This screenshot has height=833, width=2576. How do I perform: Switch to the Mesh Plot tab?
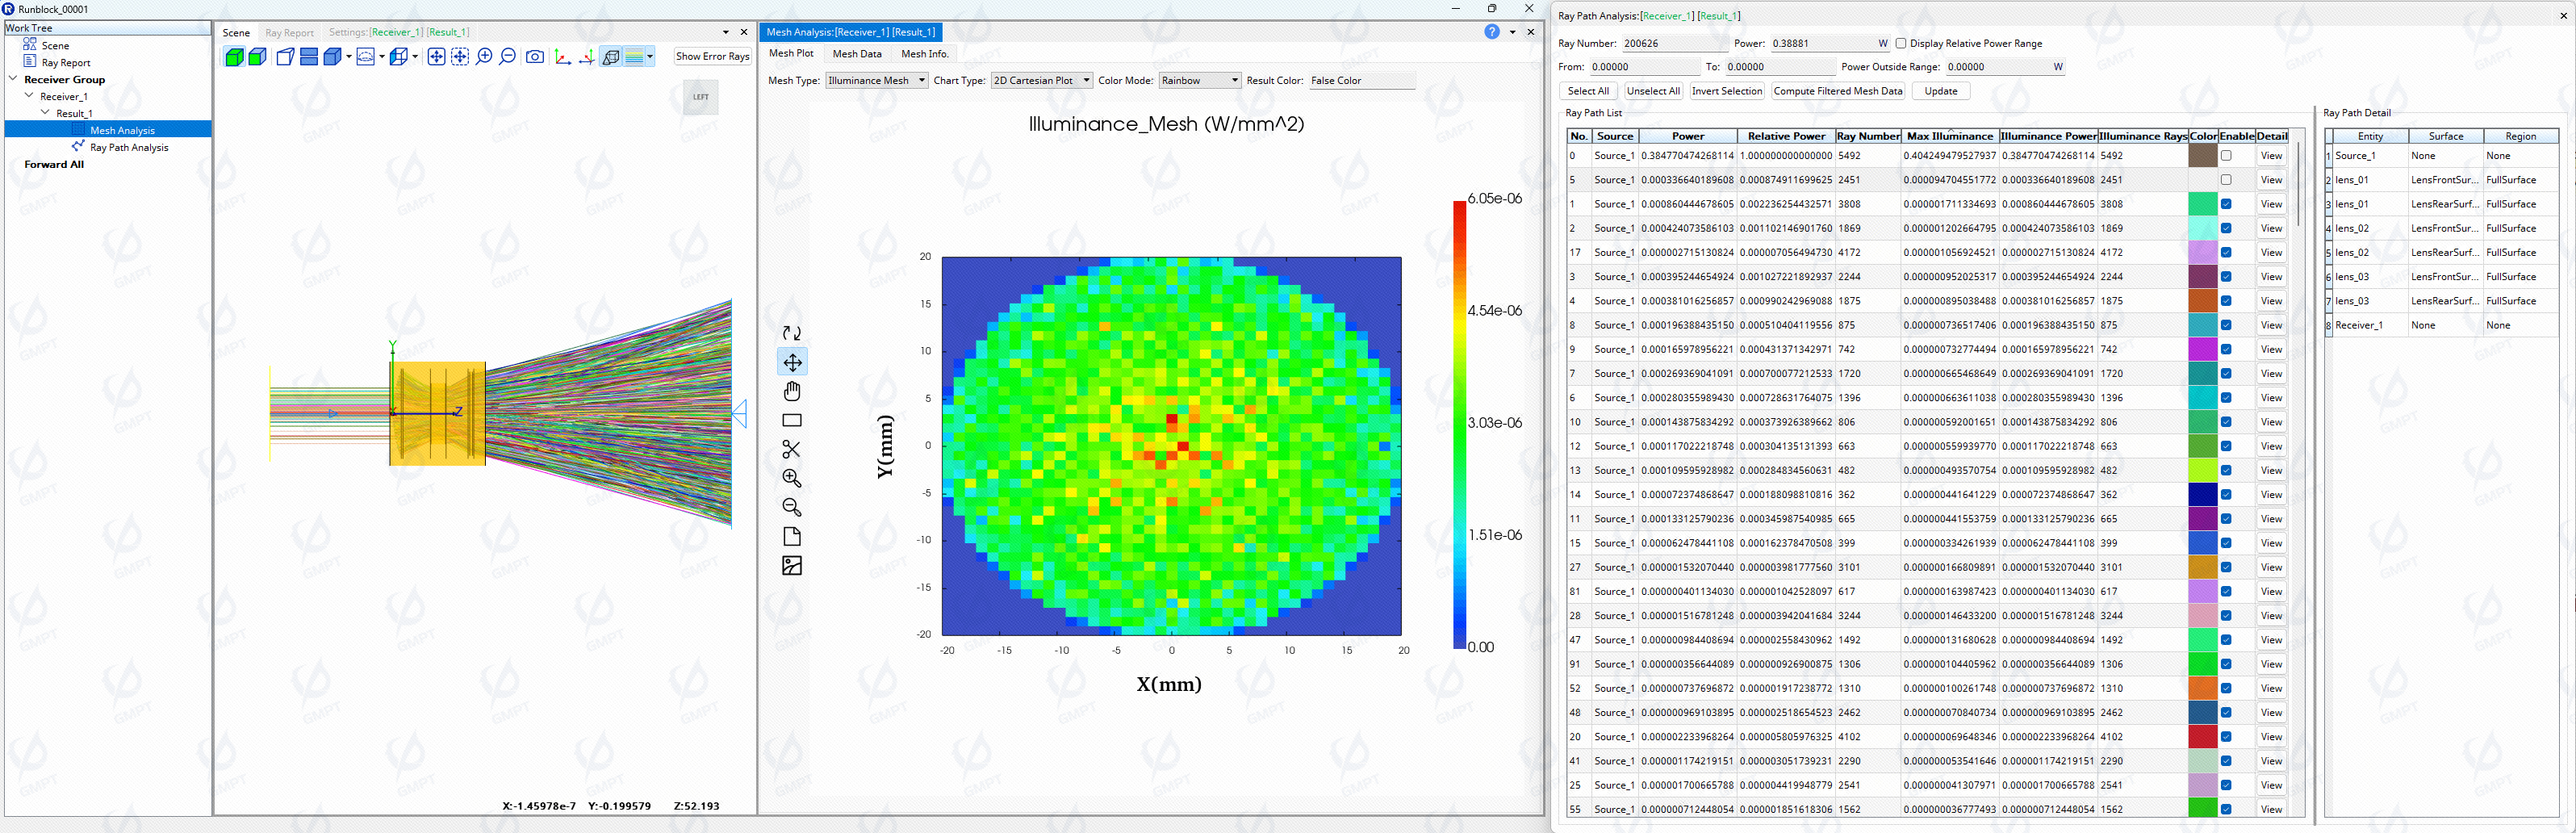(x=791, y=53)
